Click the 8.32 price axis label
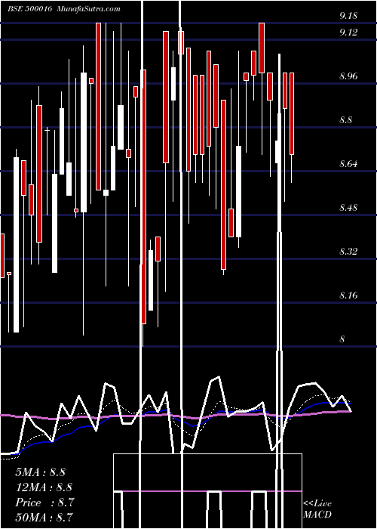This screenshot has width=377, height=529. coord(348,252)
